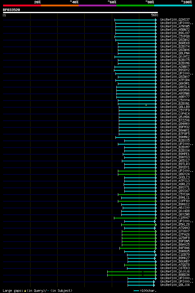Click hit label UniRef100_C1MV47

point(175,218)
